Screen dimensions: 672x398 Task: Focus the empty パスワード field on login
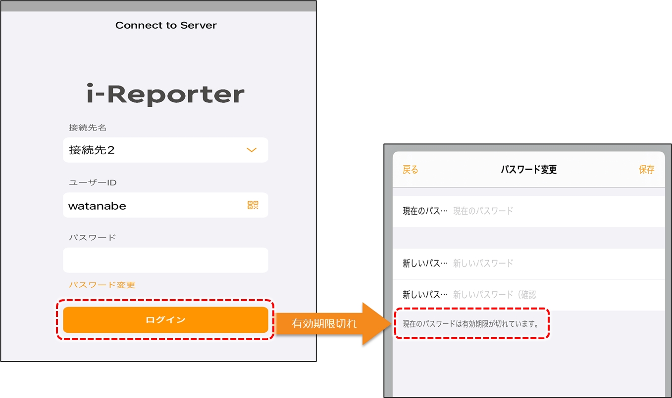tap(165, 260)
